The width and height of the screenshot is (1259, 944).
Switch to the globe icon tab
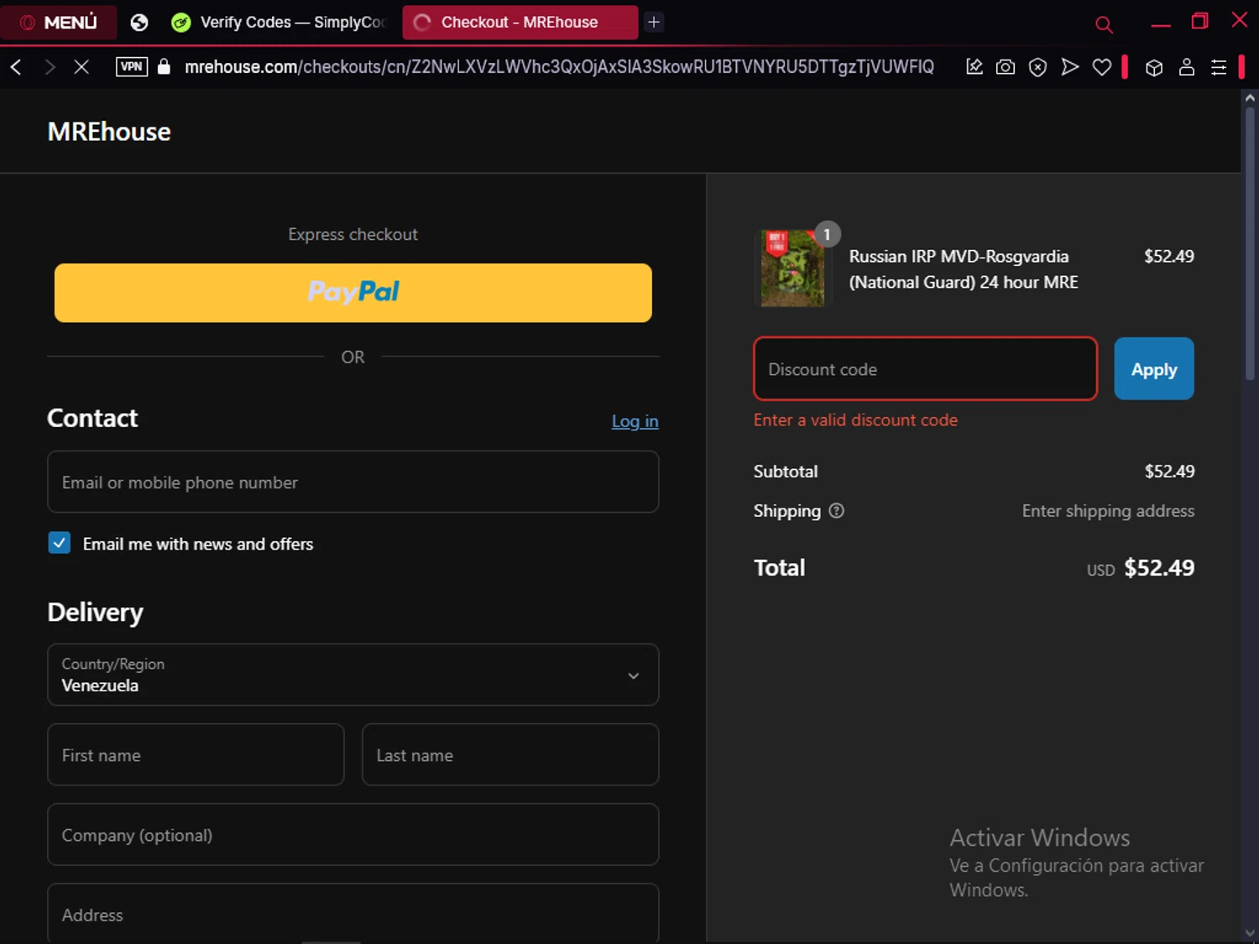tap(139, 23)
